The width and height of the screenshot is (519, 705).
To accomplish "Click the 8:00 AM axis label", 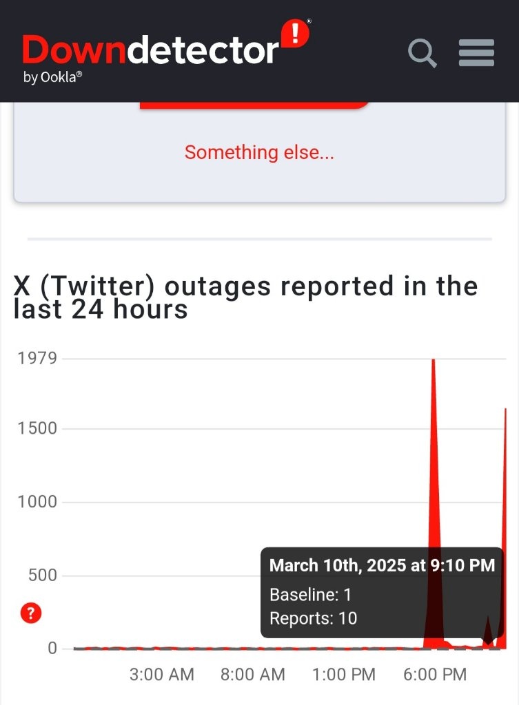I will (x=252, y=675).
